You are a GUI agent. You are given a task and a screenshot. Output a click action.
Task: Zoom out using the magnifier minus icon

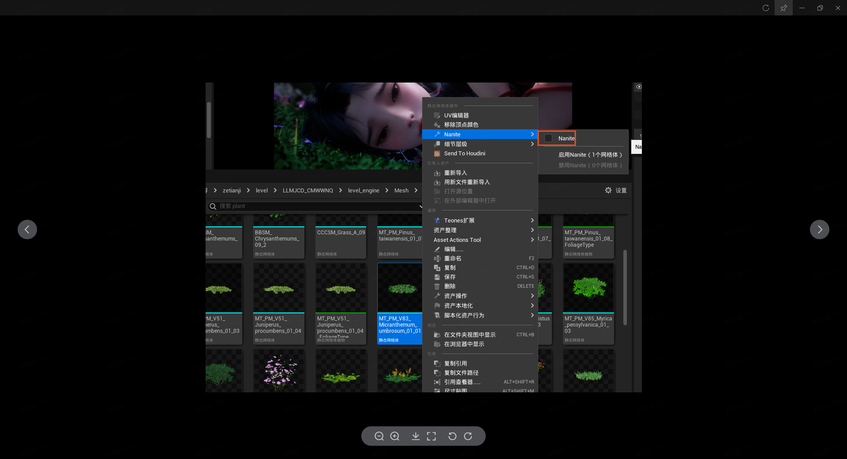pos(379,436)
